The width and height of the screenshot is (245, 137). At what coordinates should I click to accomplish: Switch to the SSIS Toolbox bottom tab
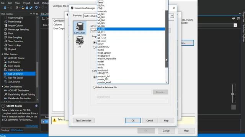coord(17,130)
